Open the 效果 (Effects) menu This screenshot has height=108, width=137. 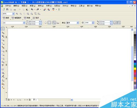pos(49,6)
